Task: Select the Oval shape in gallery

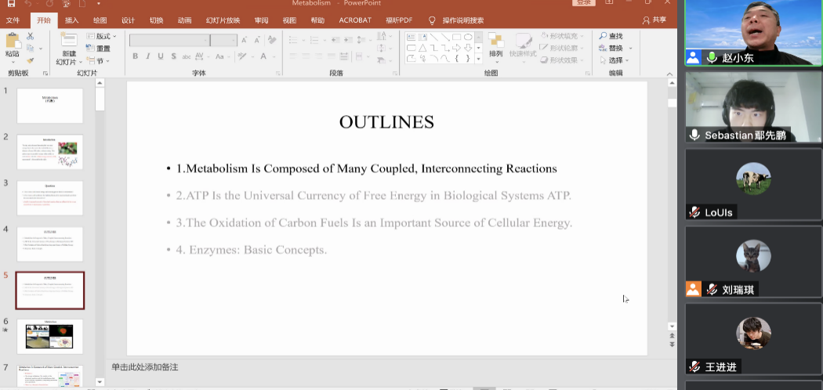Action: [x=467, y=38]
